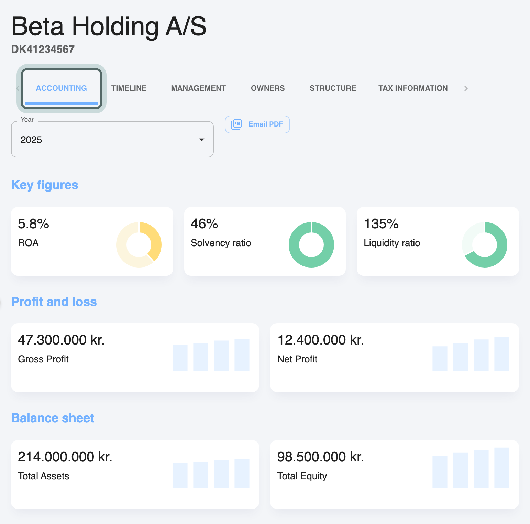530x524 pixels.
Task: Click the Key figures heading
Action: point(45,185)
